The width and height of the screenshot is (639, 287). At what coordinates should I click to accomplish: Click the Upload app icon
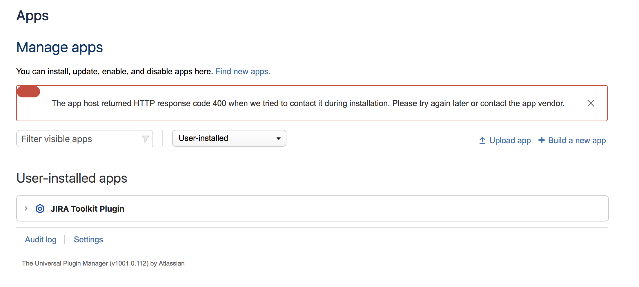482,140
